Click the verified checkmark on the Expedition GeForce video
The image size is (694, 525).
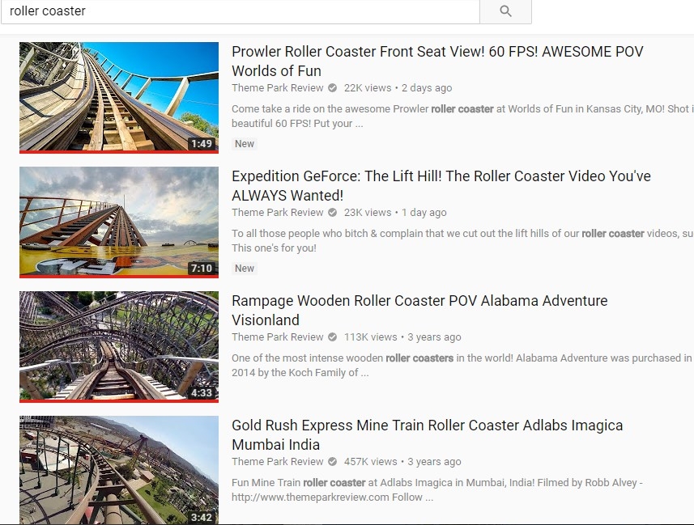click(x=332, y=213)
